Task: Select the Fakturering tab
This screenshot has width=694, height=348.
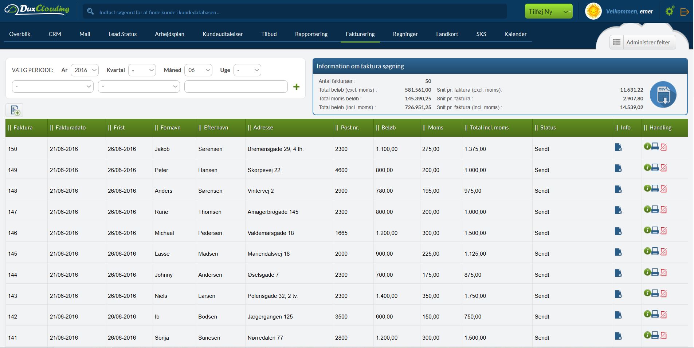Action: pos(360,34)
